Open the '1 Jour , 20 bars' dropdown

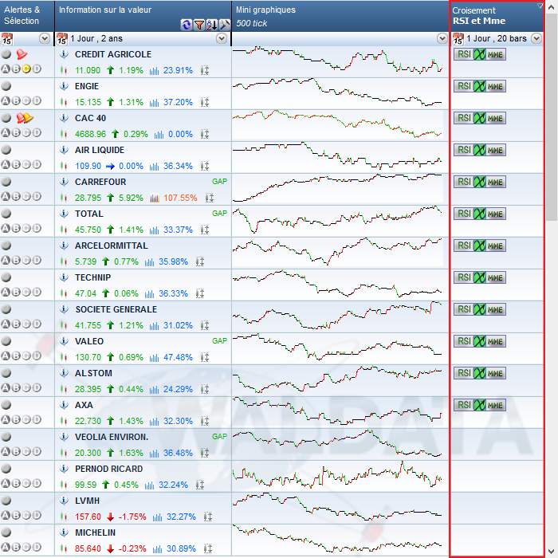(x=536, y=38)
